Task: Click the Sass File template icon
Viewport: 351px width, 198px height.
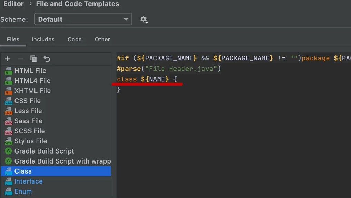Action: (8, 121)
